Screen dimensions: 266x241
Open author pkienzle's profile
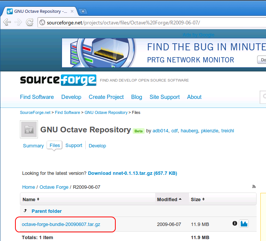pyautogui.click(x=210, y=131)
